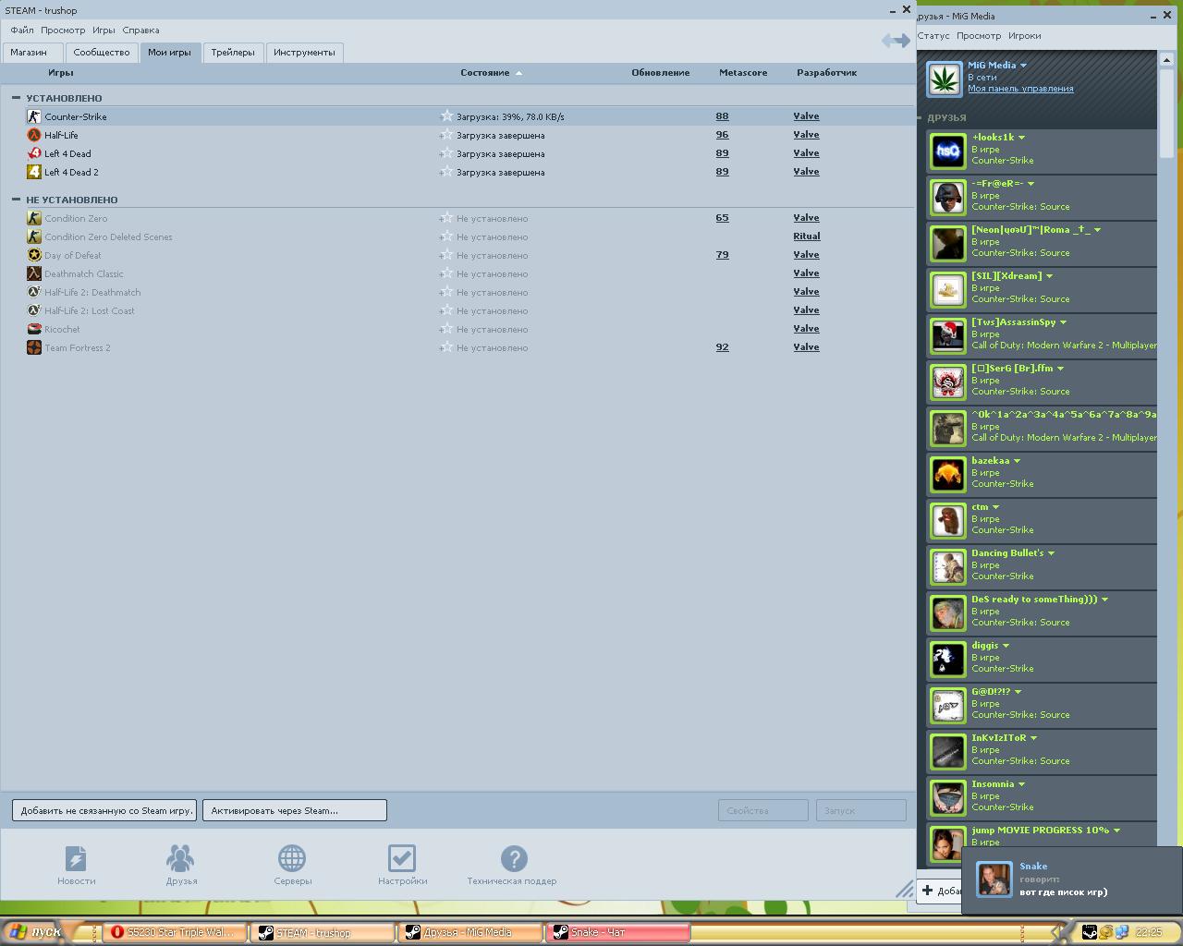Toggle favorite star for Team Fortress 2
This screenshot has height=946, width=1183.
tap(446, 347)
